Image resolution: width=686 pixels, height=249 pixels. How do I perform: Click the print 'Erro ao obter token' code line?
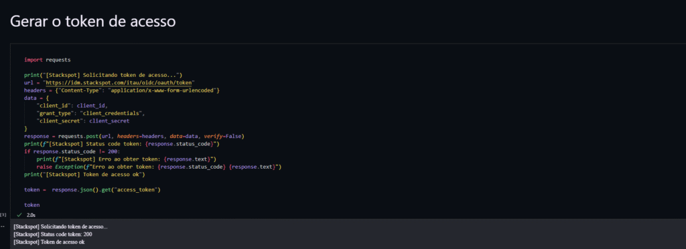coord(127,159)
